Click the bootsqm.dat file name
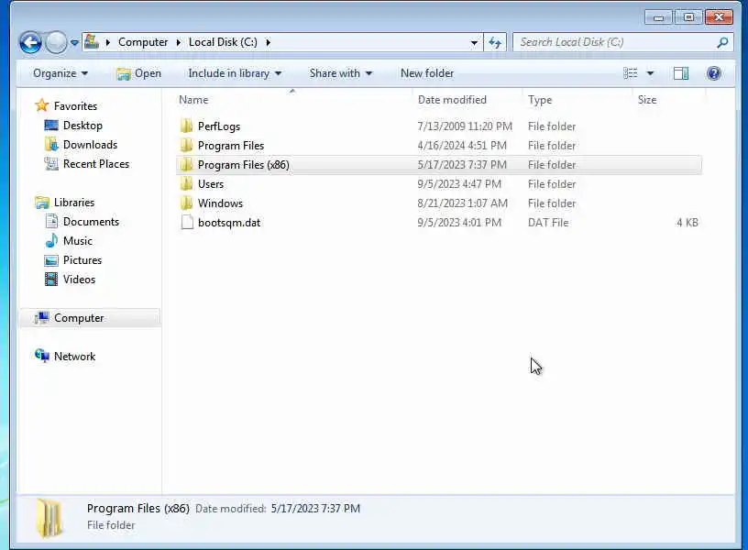 (x=229, y=222)
